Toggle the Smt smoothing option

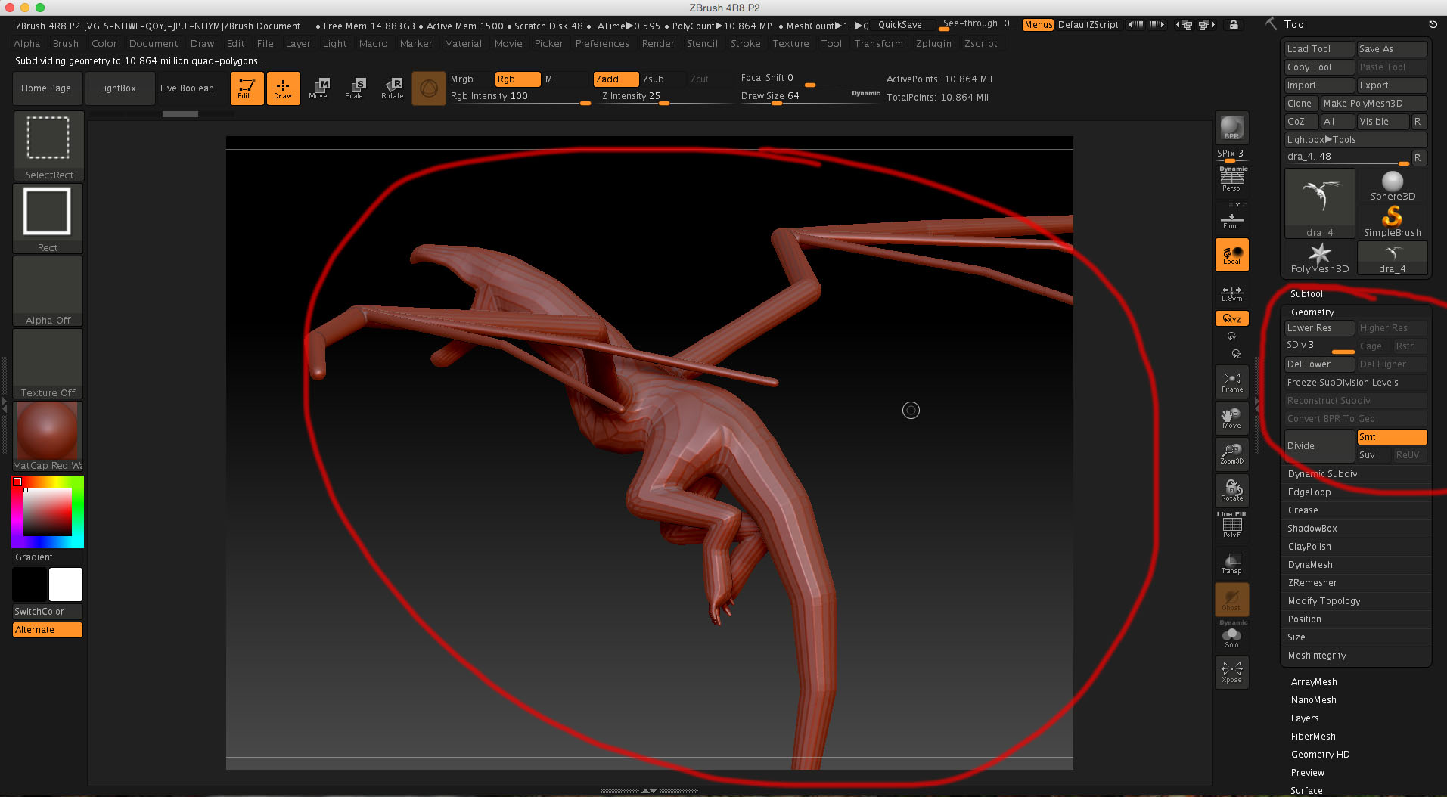(1392, 437)
